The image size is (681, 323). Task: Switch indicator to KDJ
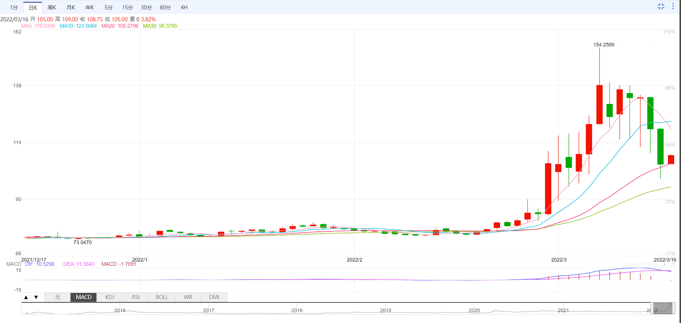(110, 297)
